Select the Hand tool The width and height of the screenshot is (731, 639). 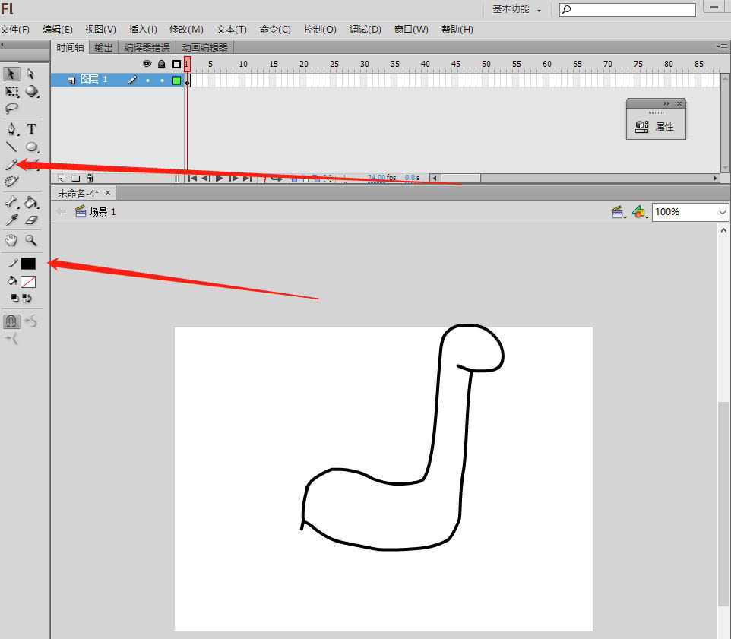click(x=11, y=240)
